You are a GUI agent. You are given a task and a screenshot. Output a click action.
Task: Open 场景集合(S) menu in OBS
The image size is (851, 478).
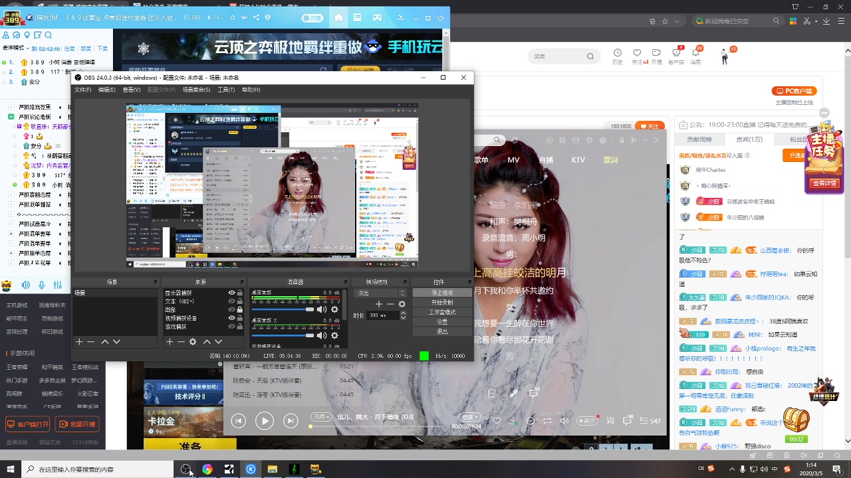coord(196,90)
